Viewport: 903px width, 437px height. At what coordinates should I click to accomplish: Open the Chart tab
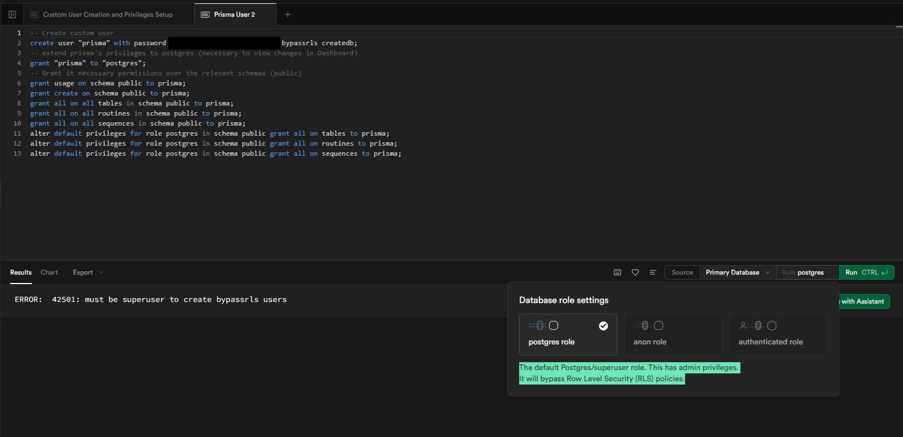(49, 272)
